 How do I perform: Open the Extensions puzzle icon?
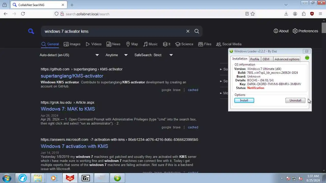(x=304, y=14)
